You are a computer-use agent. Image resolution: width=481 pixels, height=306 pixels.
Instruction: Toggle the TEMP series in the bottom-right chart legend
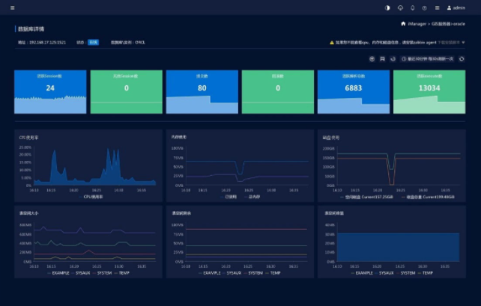(428, 273)
